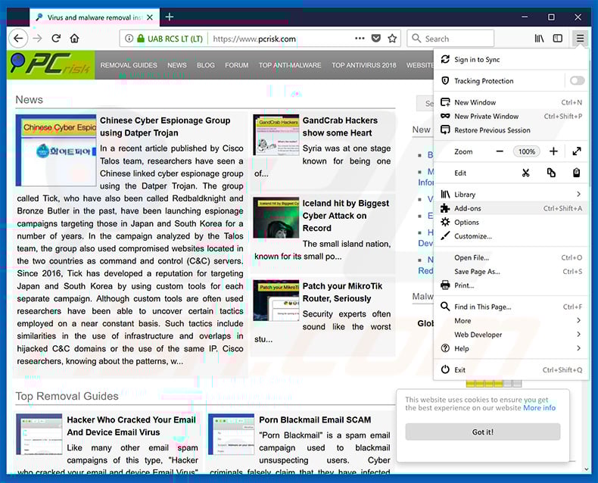Save page to Pocket
This screenshot has height=483, width=598.
376,38
